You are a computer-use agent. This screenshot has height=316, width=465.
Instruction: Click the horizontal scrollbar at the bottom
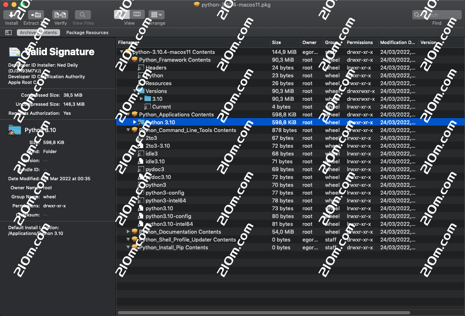point(263,313)
